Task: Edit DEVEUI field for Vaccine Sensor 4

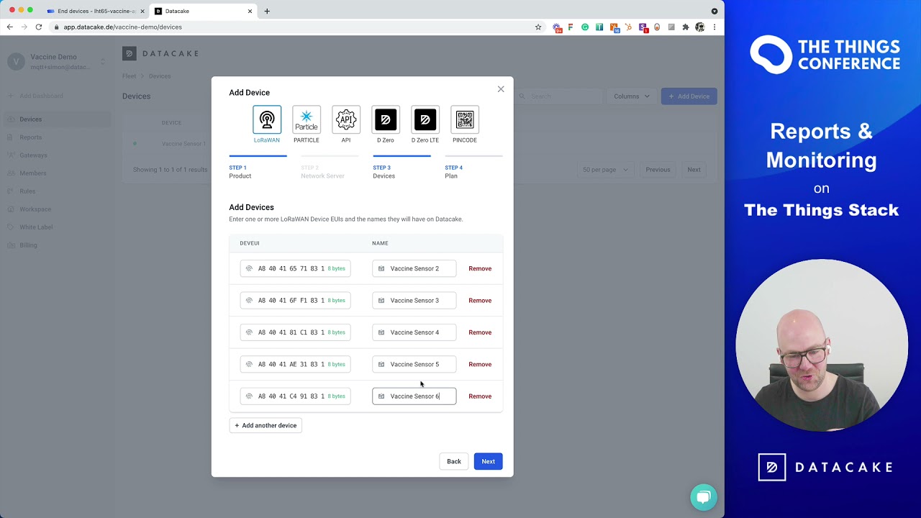Action: click(295, 332)
